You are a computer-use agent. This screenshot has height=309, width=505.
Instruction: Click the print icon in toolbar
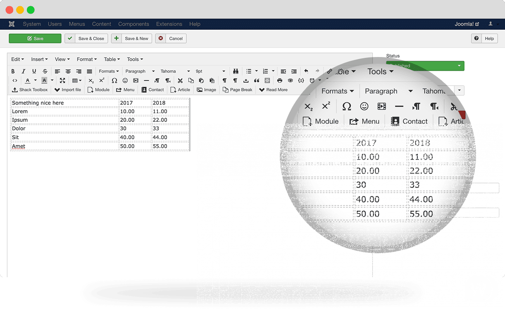[280, 81]
